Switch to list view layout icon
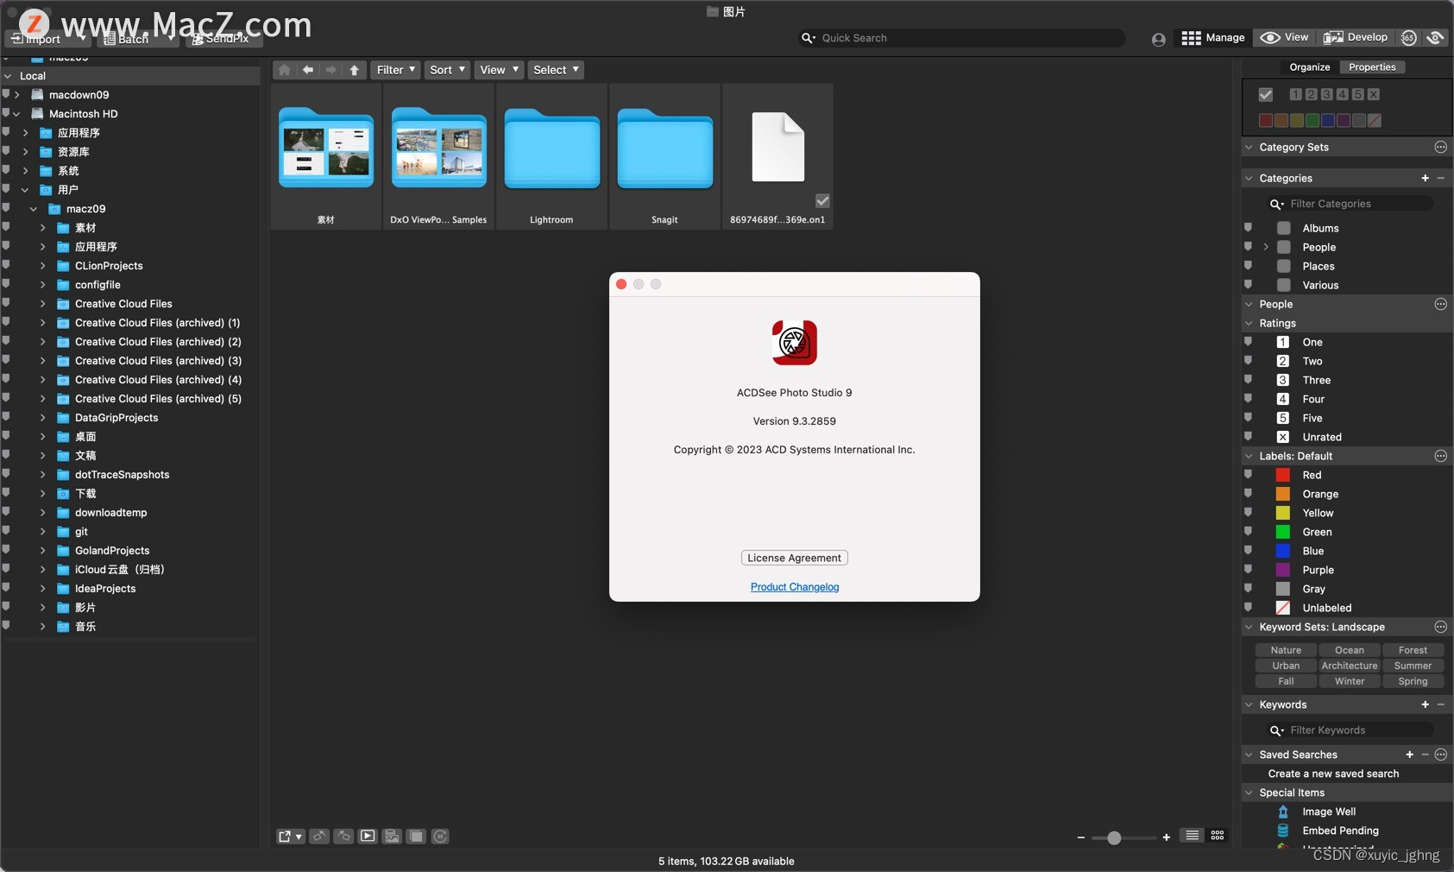 point(1192,836)
